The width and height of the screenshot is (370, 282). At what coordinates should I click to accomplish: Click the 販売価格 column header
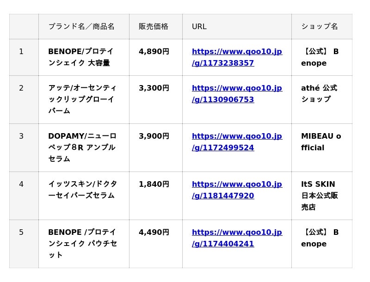coord(154,26)
